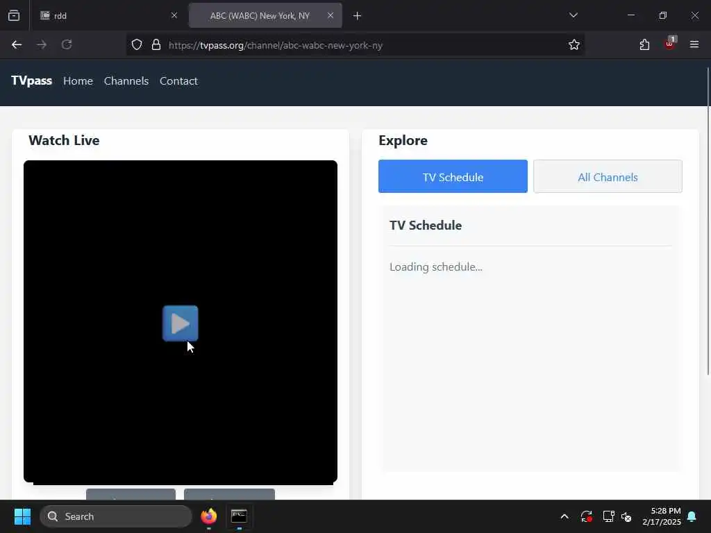Click the page vertical scrollbar

pyautogui.click(x=708, y=221)
